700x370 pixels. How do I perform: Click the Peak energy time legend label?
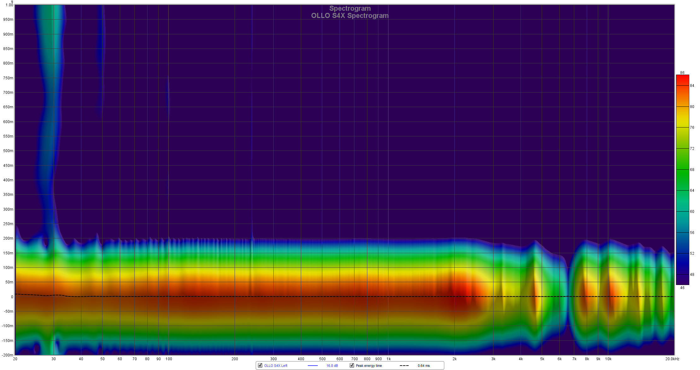tap(369, 366)
